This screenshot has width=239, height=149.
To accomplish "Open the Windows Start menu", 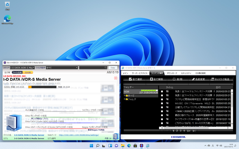I will (x=91, y=146).
